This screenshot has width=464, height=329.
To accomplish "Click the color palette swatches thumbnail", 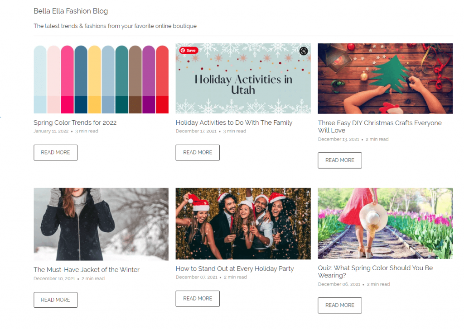I will pyautogui.click(x=101, y=79).
